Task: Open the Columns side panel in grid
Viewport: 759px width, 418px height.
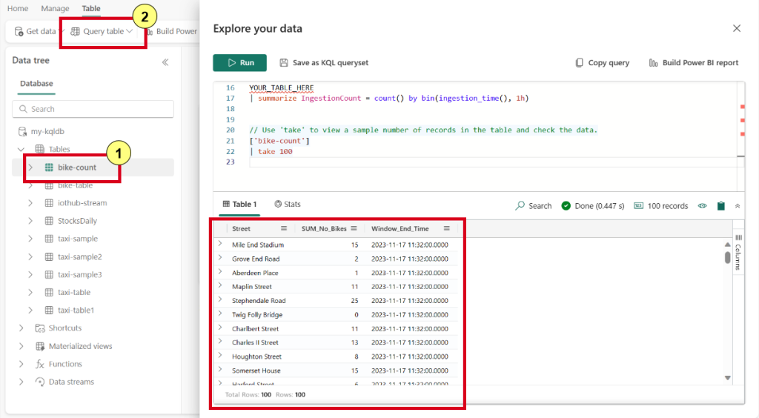Action: (738, 252)
